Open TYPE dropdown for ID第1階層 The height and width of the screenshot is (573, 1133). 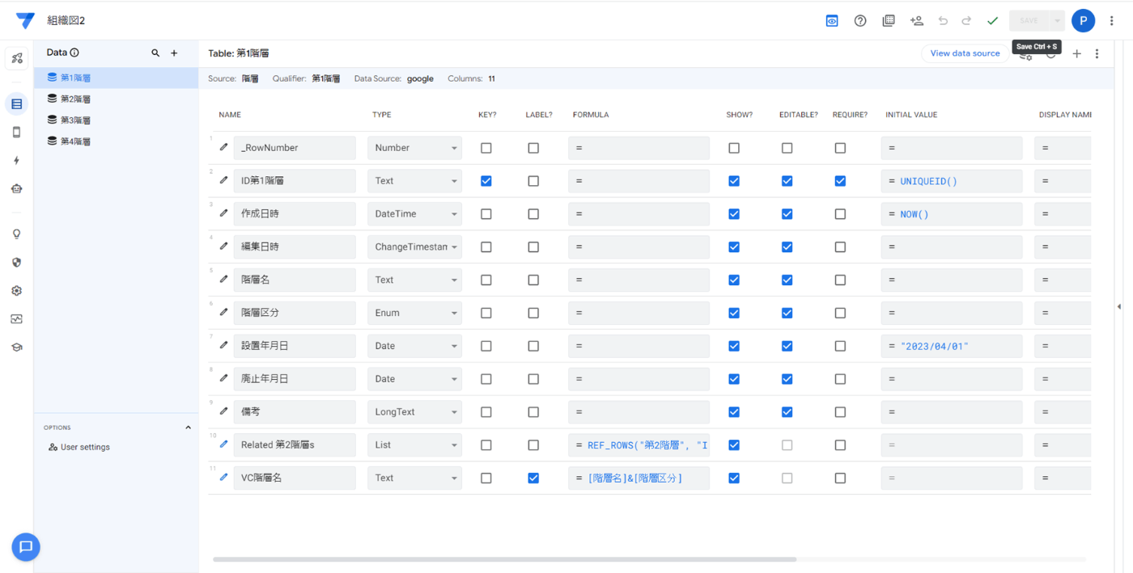[414, 181]
